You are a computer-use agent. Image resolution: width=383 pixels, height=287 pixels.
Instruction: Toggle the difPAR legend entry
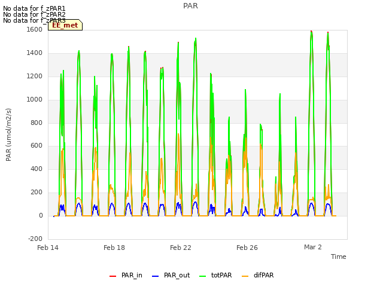point(258,275)
